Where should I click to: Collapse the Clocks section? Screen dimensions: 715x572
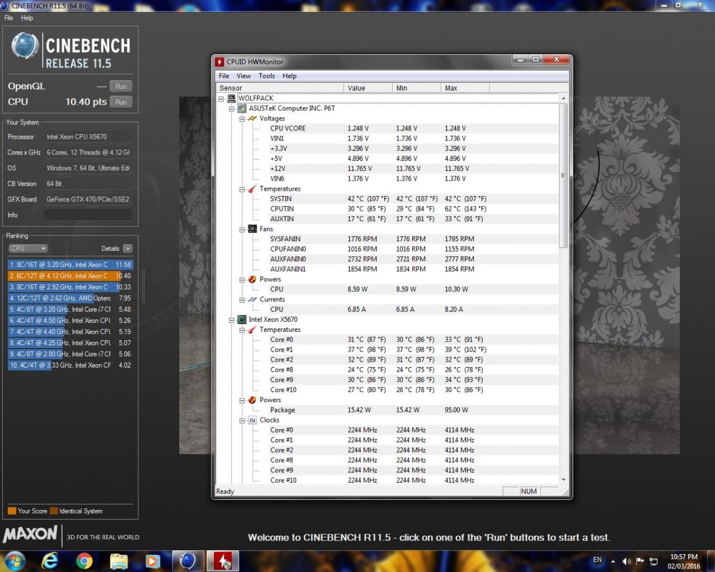[243, 420]
